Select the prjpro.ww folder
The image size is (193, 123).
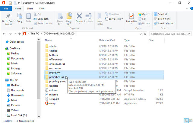tap(104, 73)
